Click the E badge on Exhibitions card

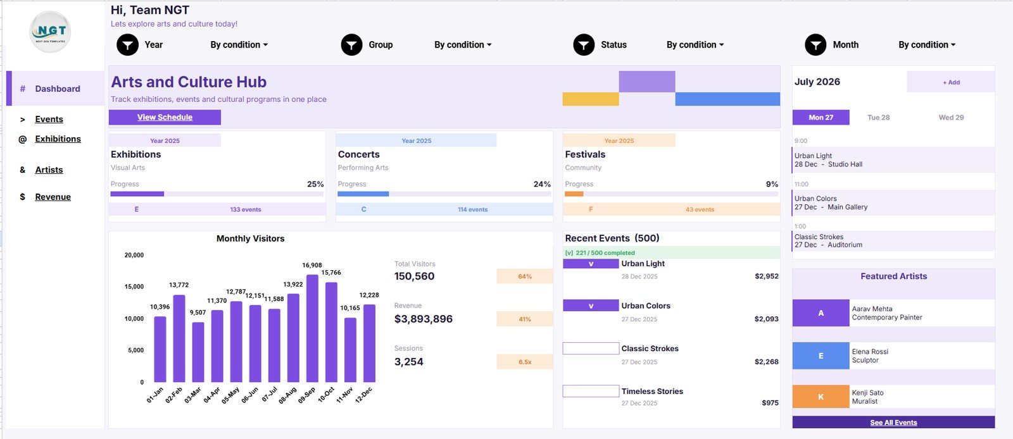pos(137,209)
